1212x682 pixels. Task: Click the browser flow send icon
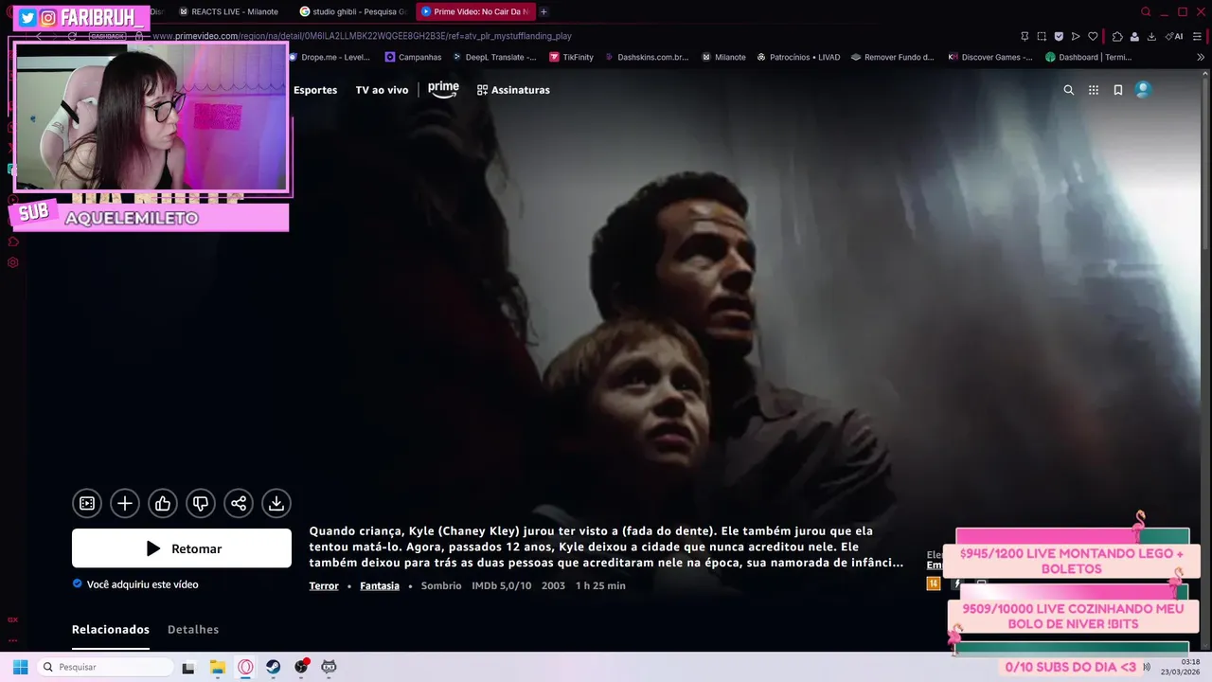tap(1076, 36)
